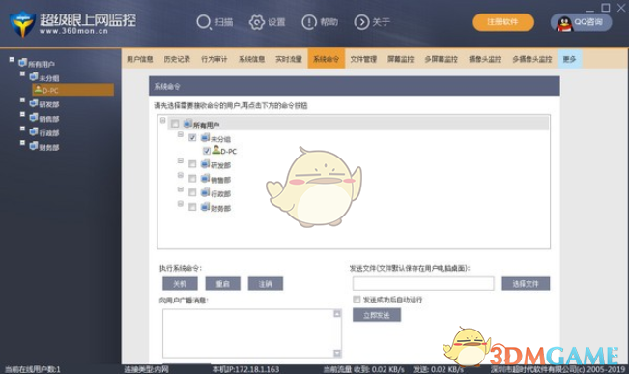This screenshot has width=629, height=374.
Task: Click 销售部 computer icon in command panel tree
Action: coord(205,178)
